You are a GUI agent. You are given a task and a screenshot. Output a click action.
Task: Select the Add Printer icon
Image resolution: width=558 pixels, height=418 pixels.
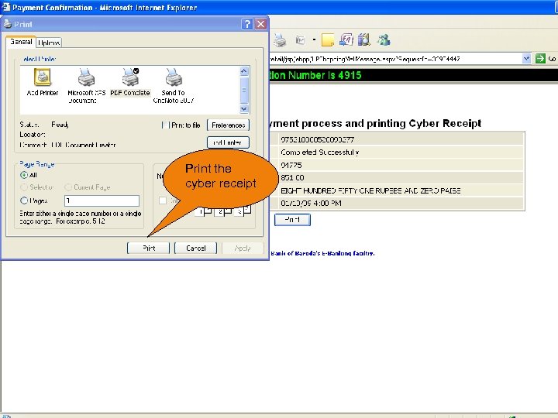[x=43, y=82]
